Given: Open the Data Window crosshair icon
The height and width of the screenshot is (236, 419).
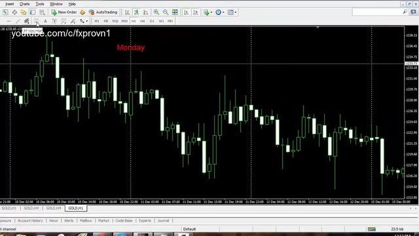Looking at the screenshot, I should click(14, 12).
